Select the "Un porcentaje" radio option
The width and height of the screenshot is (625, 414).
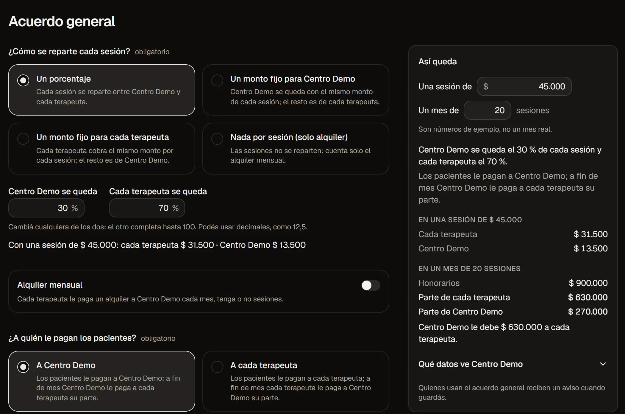[x=101, y=90]
